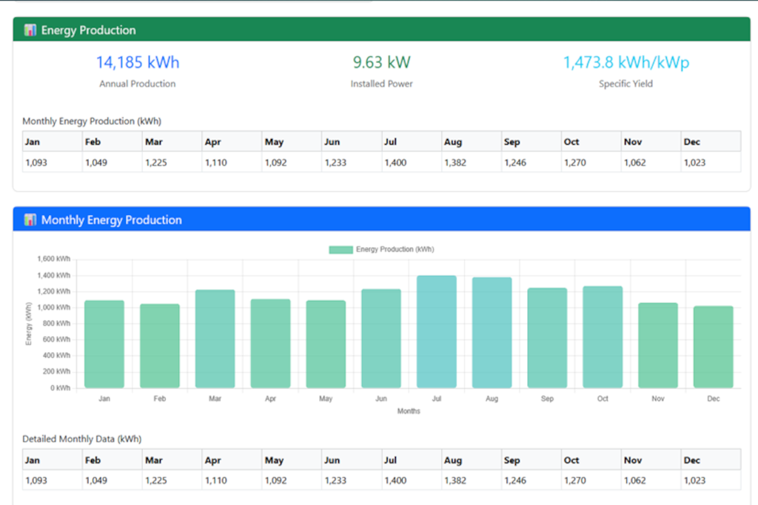Click the 1,049 cell in the Detailed Monthly Data table
The image size is (758, 505).
click(x=113, y=481)
